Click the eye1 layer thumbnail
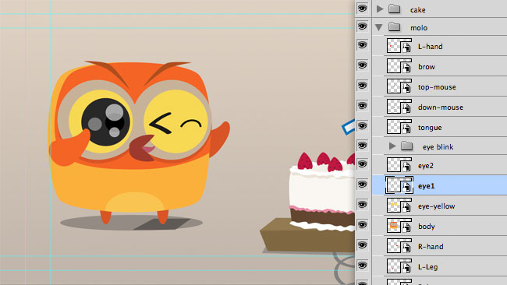 (399, 185)
